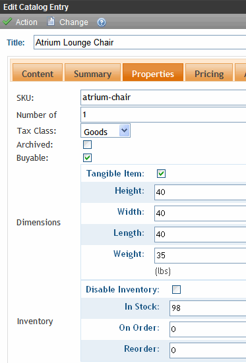Click the Change document icon
Viewport: 246px width, 363px height.
(51, 21)
